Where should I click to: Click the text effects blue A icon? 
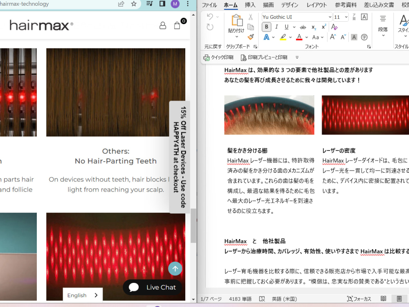pos(266,37)
